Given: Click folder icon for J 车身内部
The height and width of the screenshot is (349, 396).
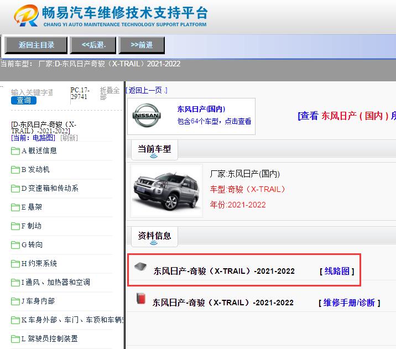Looking at the screenshot, I should click(x=15, y=301).
